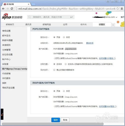Select 收件夹 radio for 收取范围
The width and height of the screenshot is (125, 126).
click(x=54, y=64)
